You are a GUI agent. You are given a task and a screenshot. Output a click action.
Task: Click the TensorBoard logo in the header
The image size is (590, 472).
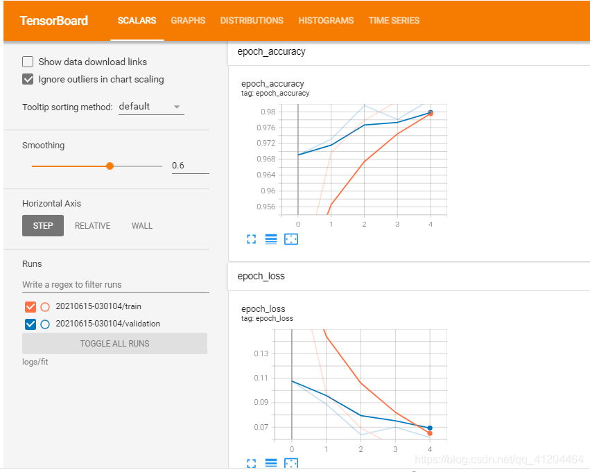[53, 20]
